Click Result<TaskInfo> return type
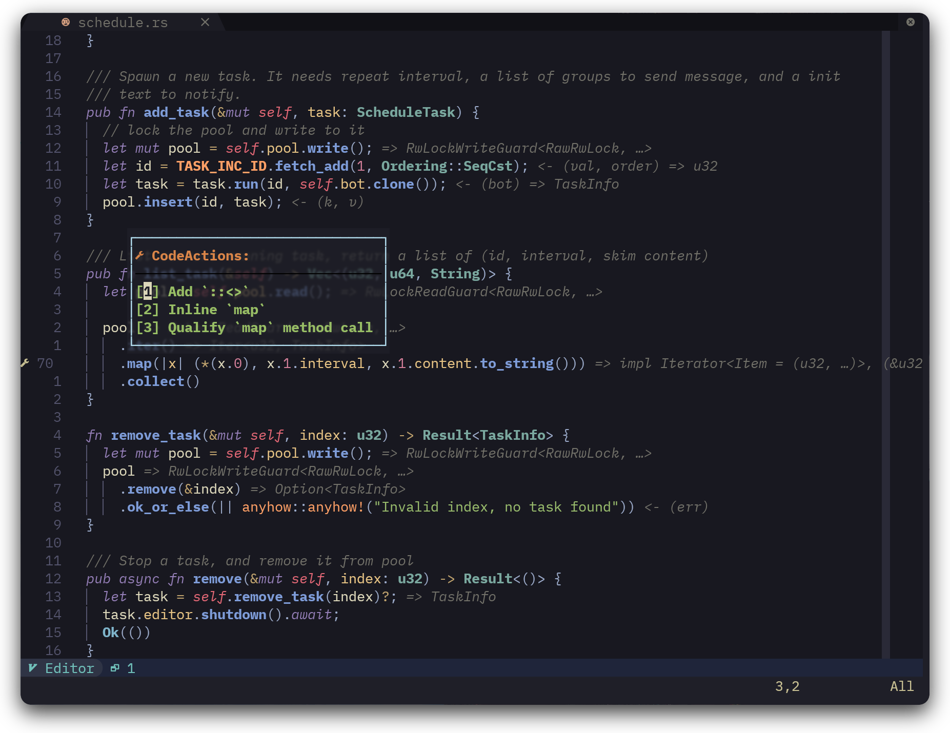The image size is (950, 733). [488, 435]
